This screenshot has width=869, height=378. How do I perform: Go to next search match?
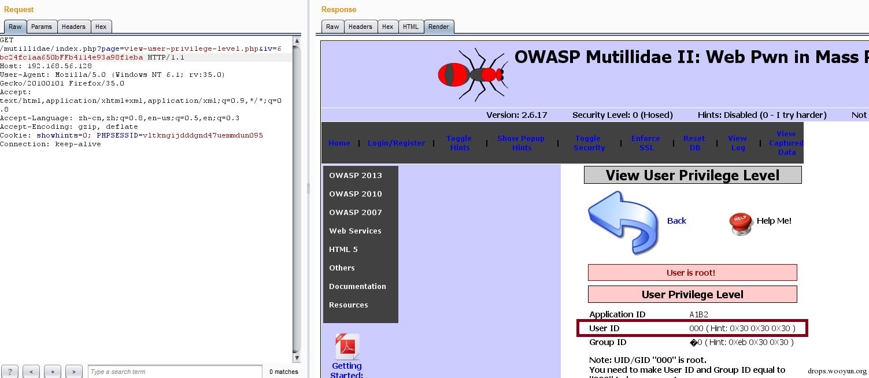tap(74, 372)
